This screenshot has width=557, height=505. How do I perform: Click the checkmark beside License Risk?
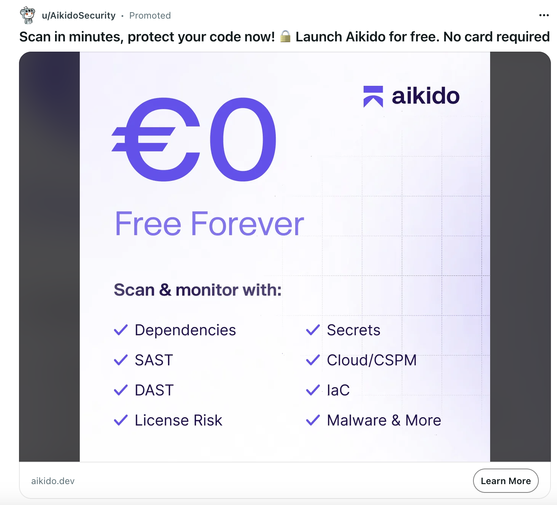pos(120,420)
